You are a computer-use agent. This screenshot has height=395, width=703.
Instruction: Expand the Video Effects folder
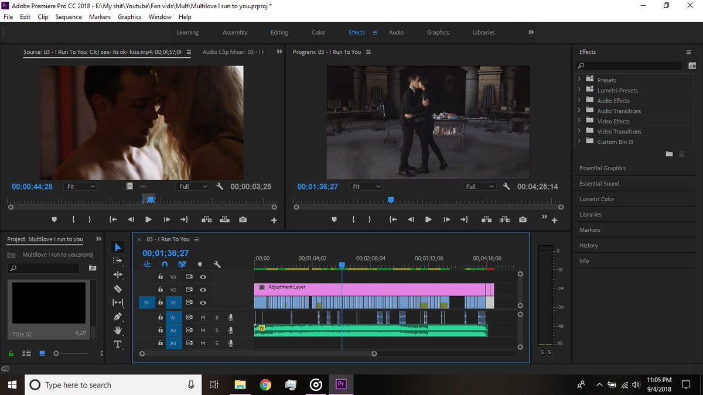tap(579, 121)
